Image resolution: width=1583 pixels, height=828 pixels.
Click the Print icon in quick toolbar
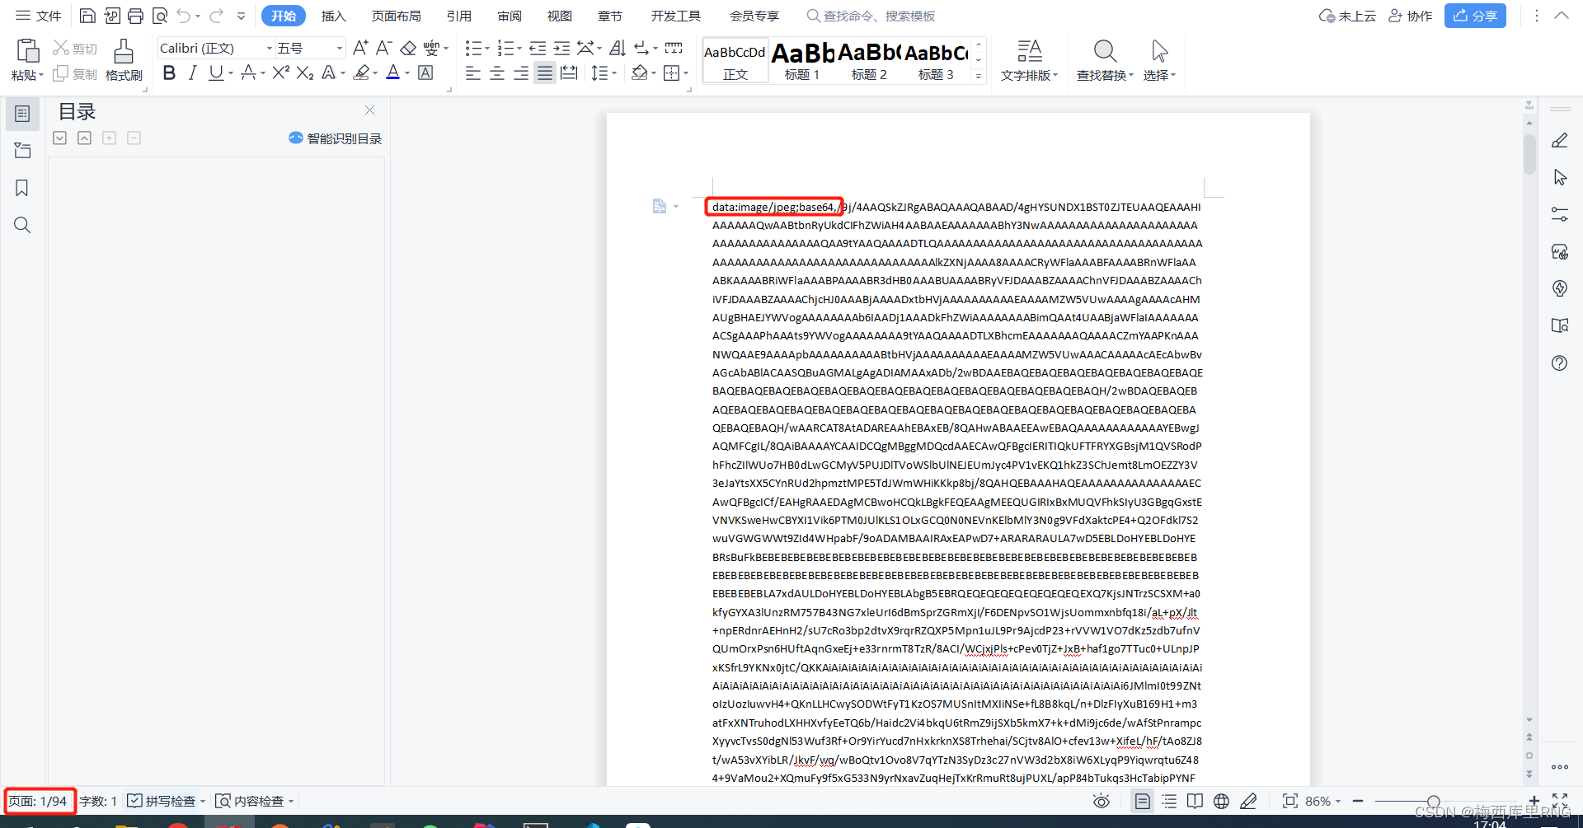pos(136,16)
